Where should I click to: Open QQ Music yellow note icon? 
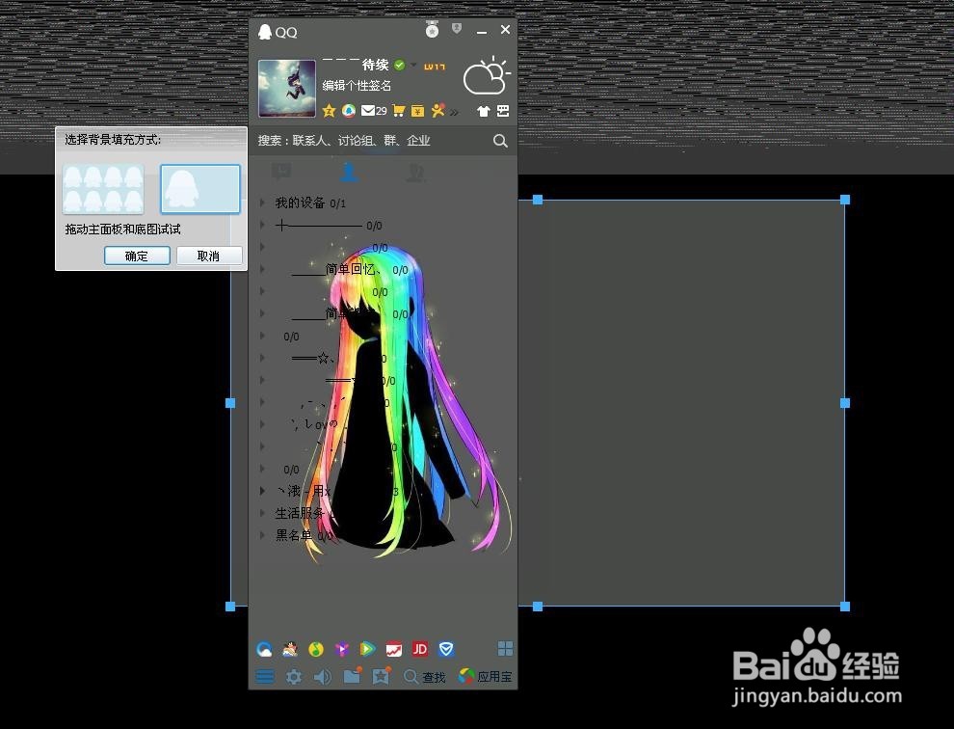pos(316,649)
